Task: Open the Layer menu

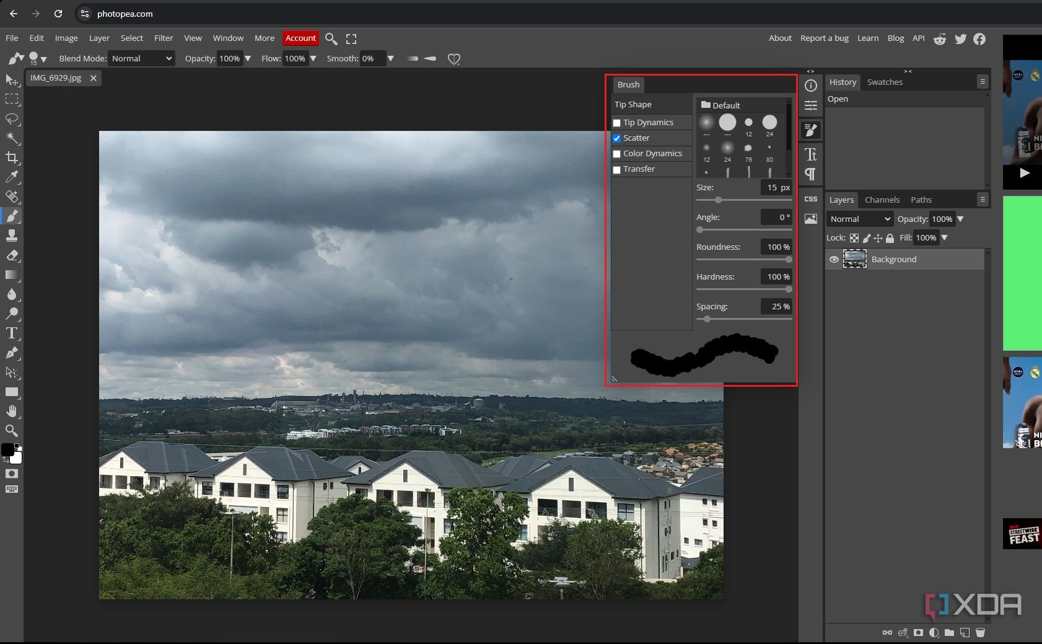Action: tap(99, 38)
